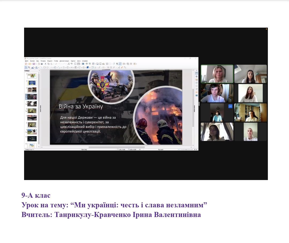
Task: Open the Вставка menu
Action: coord(43,61)
